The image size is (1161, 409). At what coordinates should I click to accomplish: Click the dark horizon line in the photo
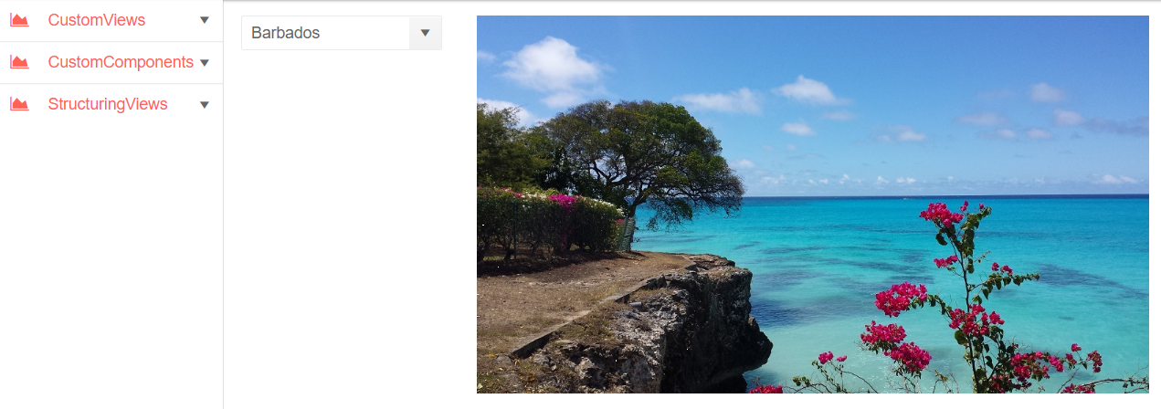pos(941,195)
